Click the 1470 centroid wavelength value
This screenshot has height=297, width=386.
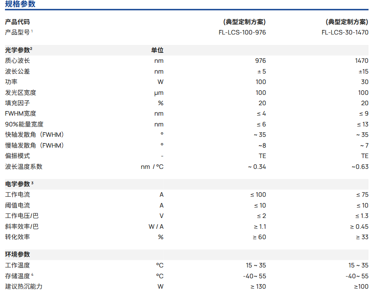[x=361, y=61]
